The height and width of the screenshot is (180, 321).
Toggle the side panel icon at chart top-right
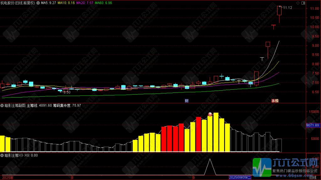303,3
